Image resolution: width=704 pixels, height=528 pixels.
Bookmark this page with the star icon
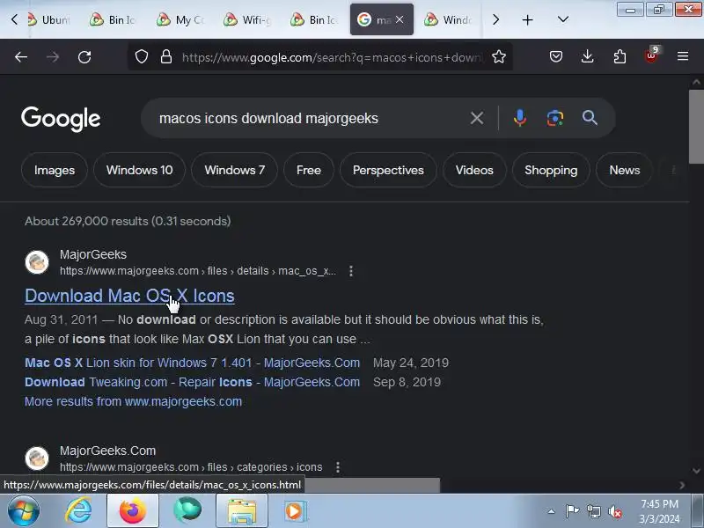click(499, 57)
